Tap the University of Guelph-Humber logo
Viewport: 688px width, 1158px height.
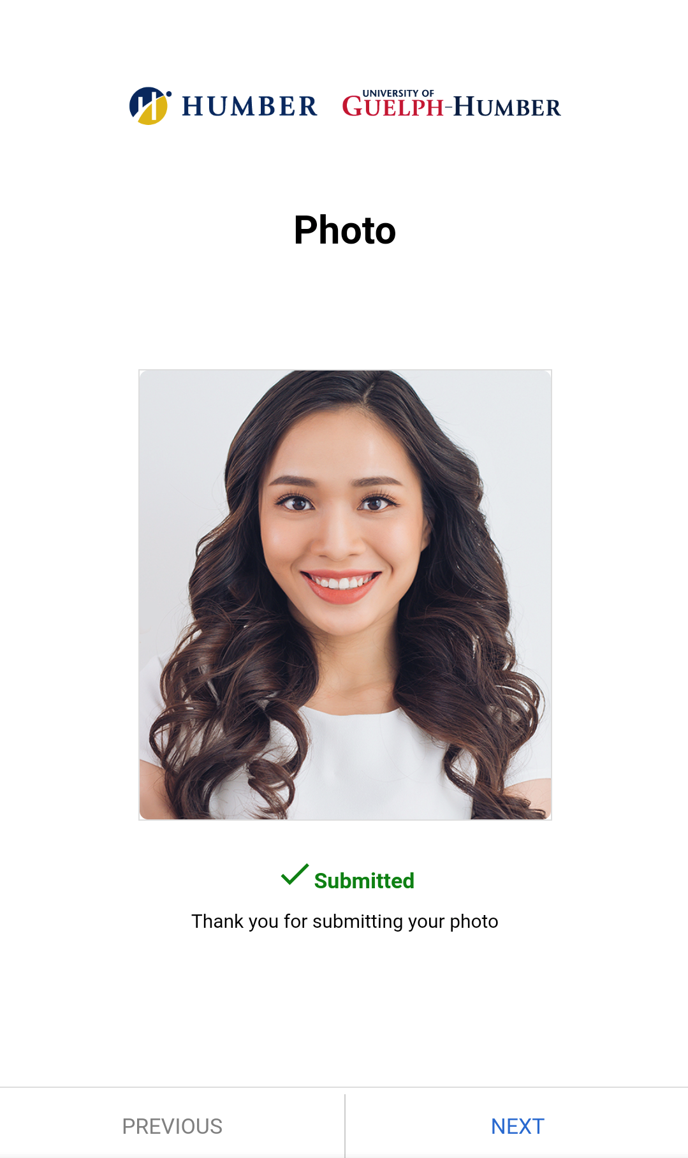click(451, 103)
